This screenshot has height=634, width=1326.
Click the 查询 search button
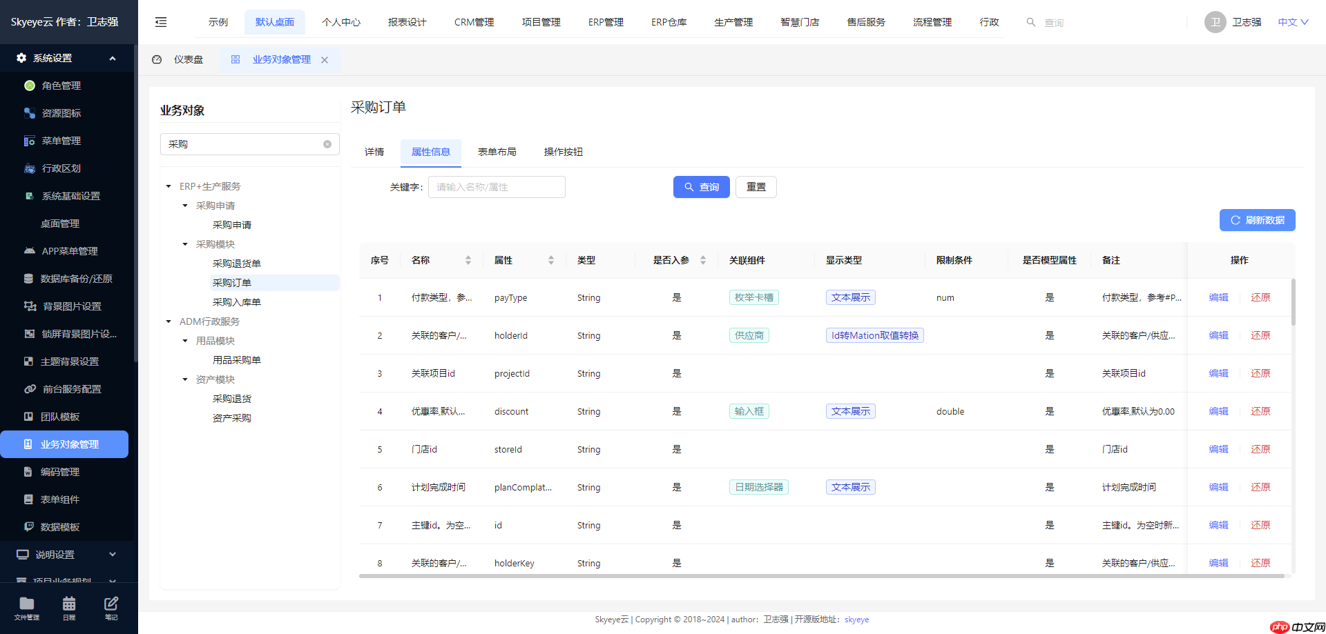[x=701, y=186]
